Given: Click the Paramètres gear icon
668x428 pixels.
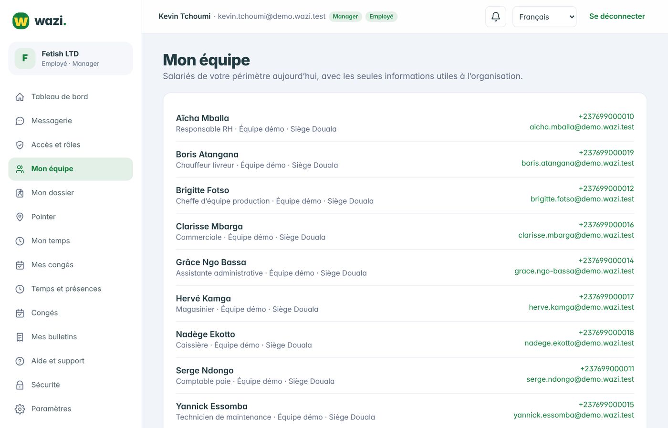Looking at the screenshot, I should (x=20, y=409).
